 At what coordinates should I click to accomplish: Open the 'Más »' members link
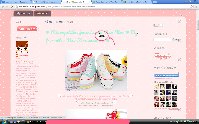coord(172,82)
